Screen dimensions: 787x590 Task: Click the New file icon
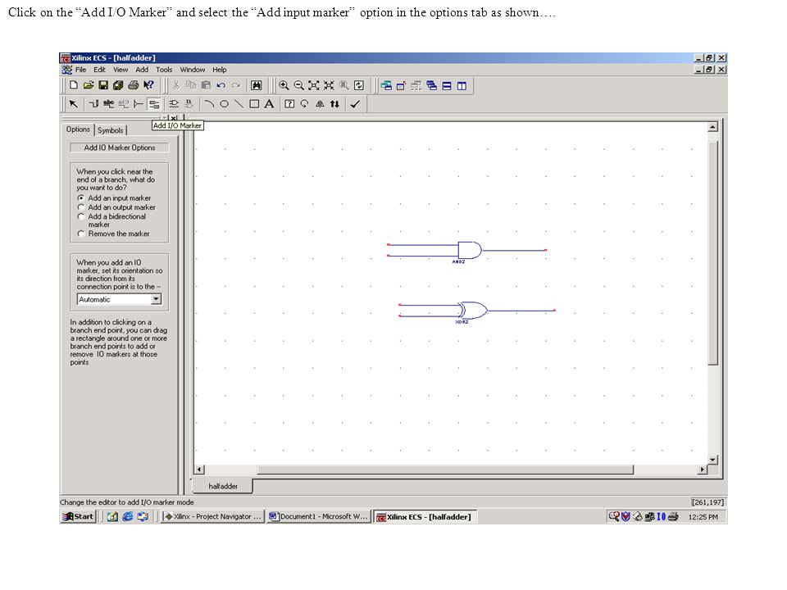point(74,85)
